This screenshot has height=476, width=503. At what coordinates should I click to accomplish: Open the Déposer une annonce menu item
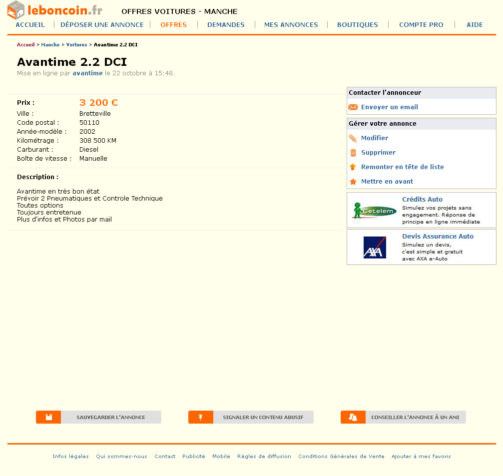coord(102,24)
